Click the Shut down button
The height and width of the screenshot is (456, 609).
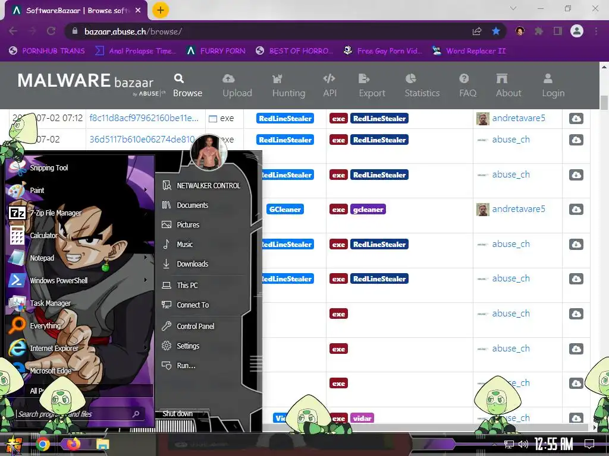pos(178,414)
